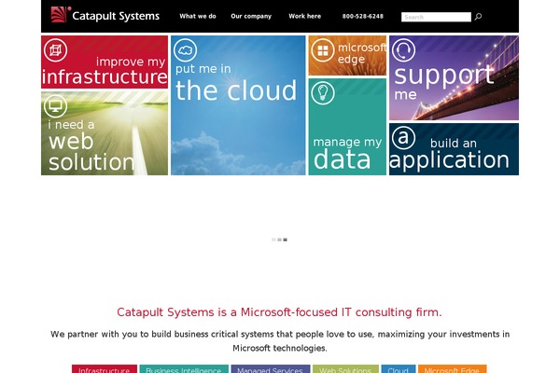Open the Our company menu
The width and height of the screenshot is (560, 373).
251,16
